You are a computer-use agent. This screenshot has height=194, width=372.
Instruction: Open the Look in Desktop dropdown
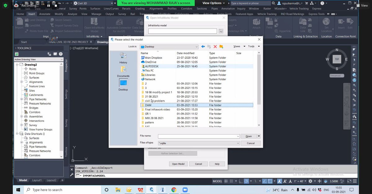(x=197, y=46)
